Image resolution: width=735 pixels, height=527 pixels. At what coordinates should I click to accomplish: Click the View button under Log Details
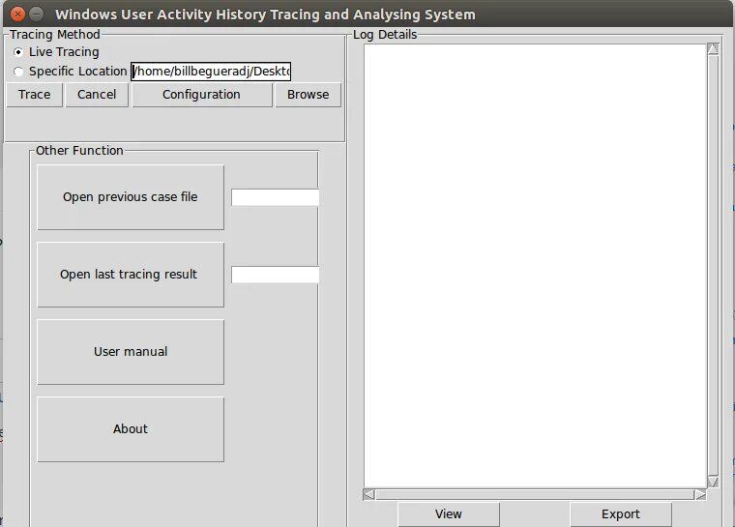(x=449, y=514)
